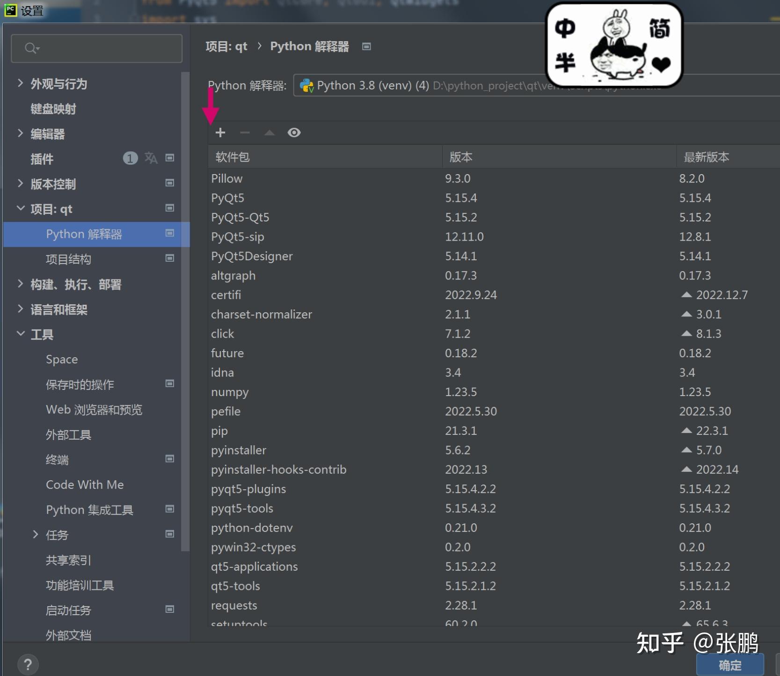Viewport: 780px width, 676px height.
Task: Click the Python logo in the interpreter field
Action: 306,86
